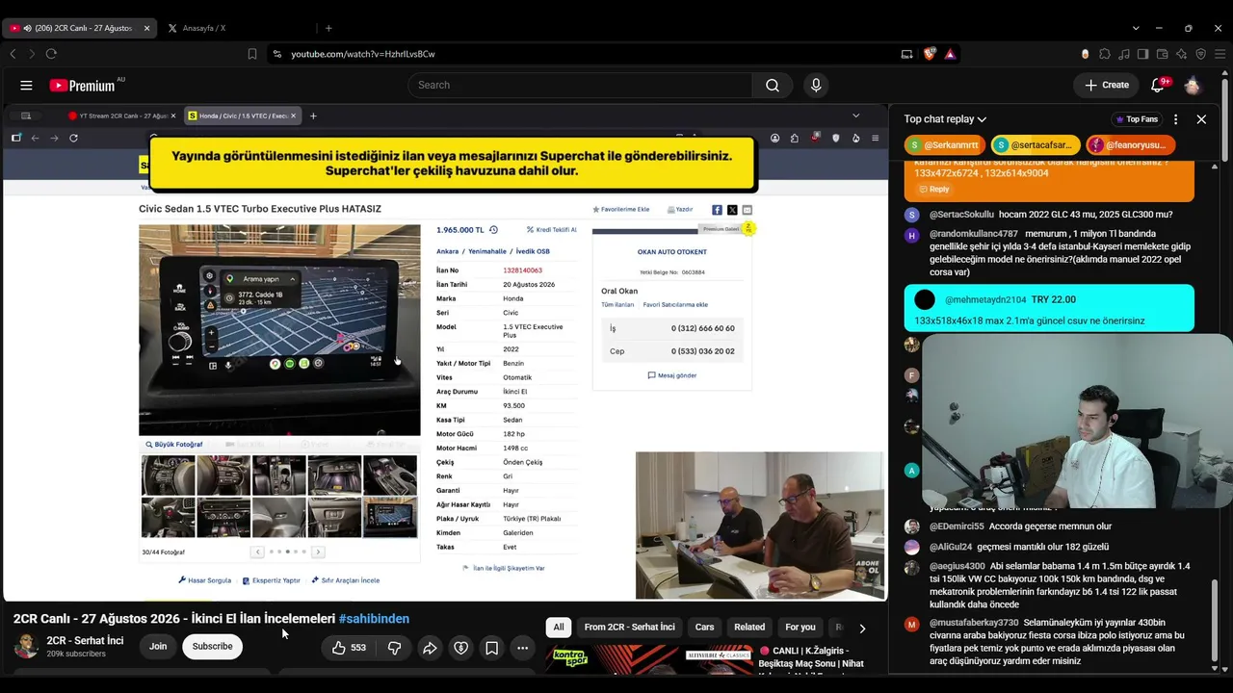Open the media playlist music-note icon
1233x693 pixels.
1124,54
